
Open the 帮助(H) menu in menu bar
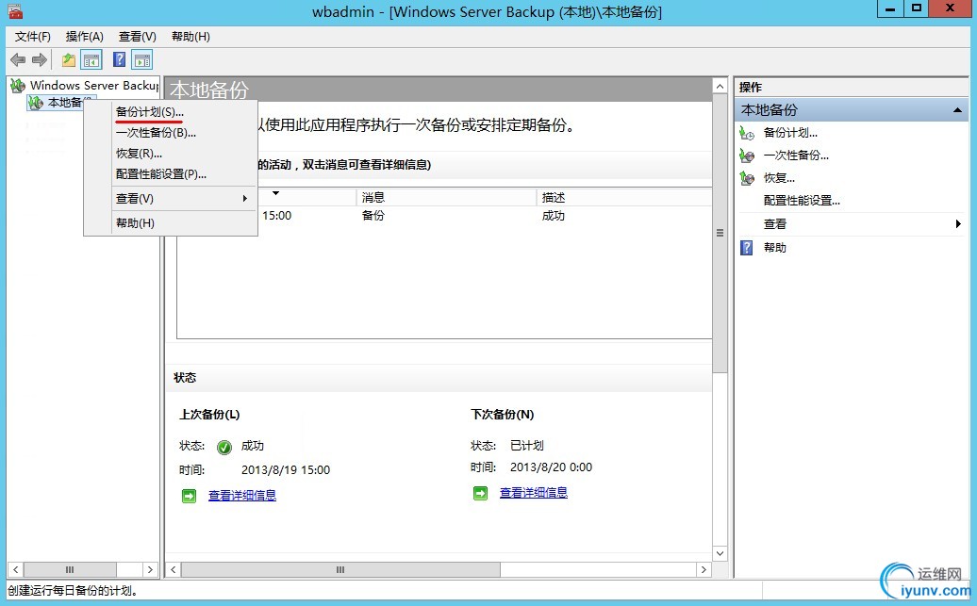[190, 37]
